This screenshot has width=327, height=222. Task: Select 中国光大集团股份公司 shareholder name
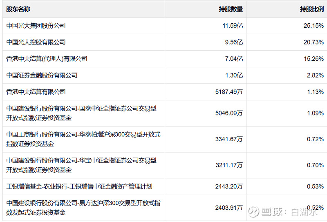pos(36,26)
